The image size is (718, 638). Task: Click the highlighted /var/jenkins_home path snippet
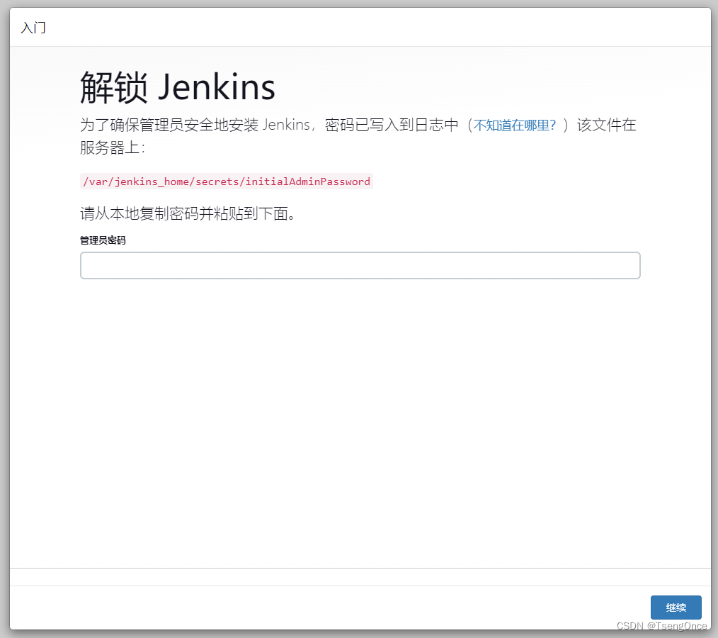[x=227, y=181]
